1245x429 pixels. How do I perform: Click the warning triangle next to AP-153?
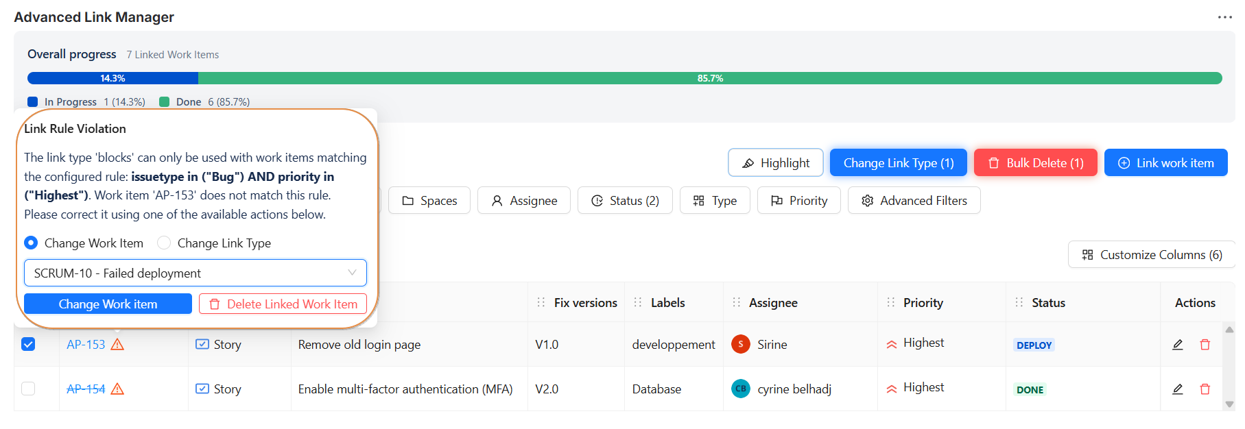(117, 344)
